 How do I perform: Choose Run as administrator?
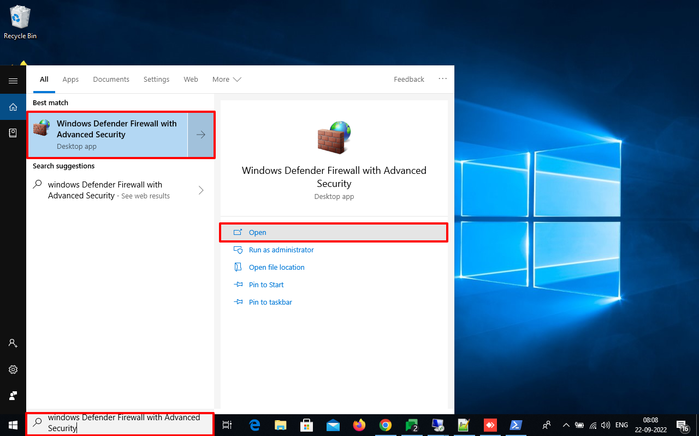point(281,250)
